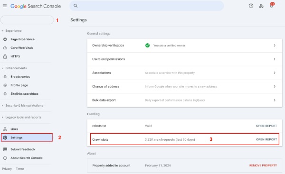Click the robots.txt label
Screen dimensions: 285x174
click(99, 126)
